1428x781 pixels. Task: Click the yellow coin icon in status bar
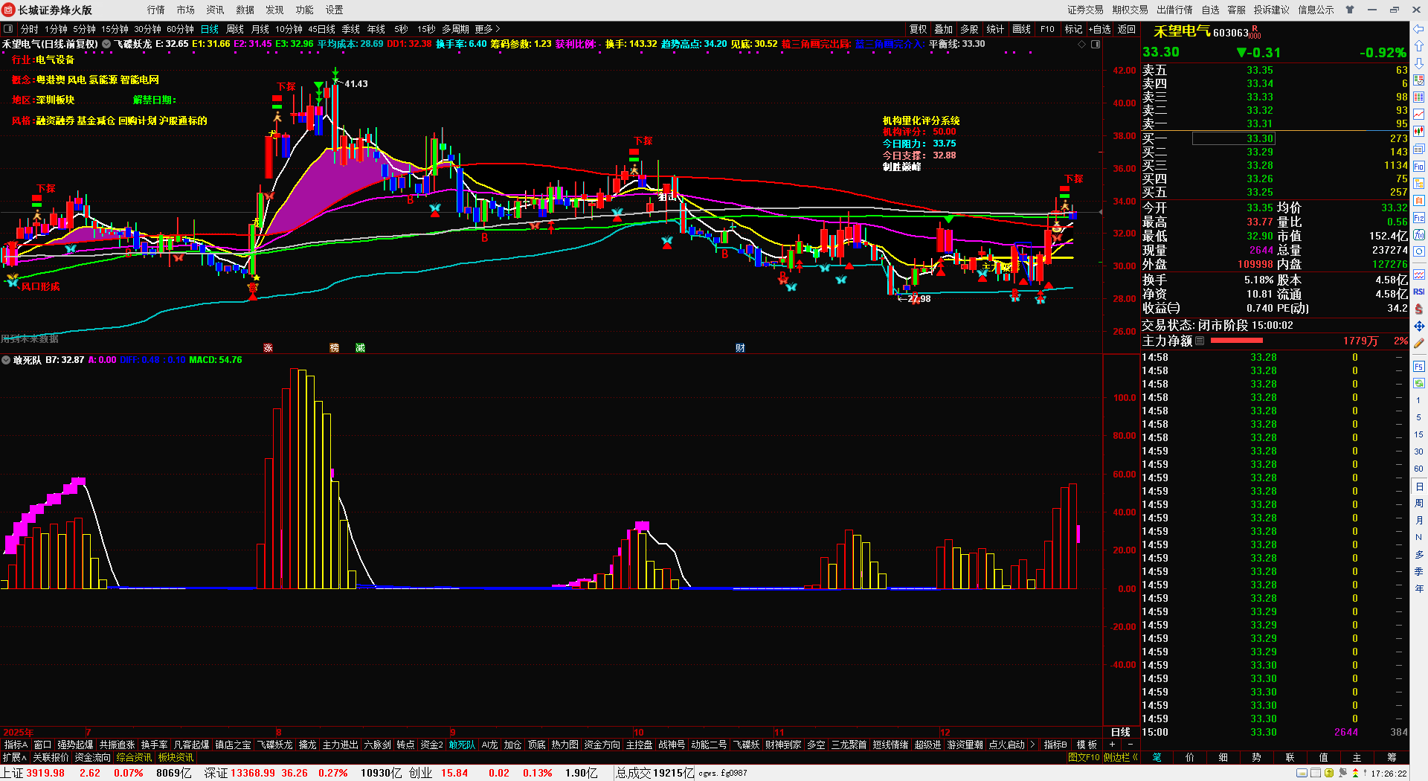click(x=1329, y=774)
